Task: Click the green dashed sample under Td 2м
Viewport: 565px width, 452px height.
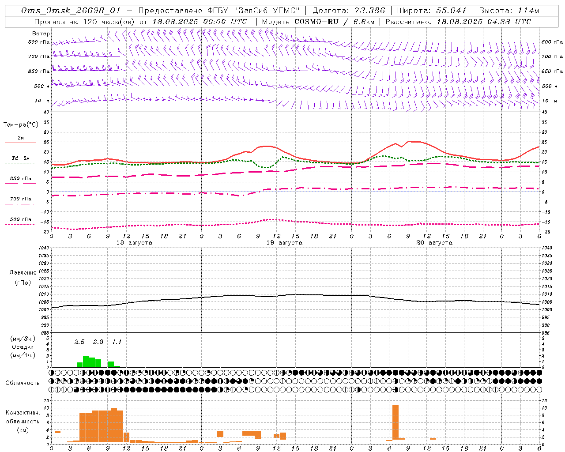Action: coord(20,163)
